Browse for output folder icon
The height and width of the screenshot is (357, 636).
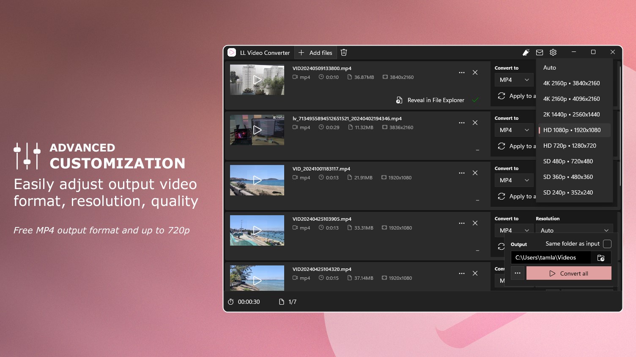pyautogui.click(x=601, y=258)
